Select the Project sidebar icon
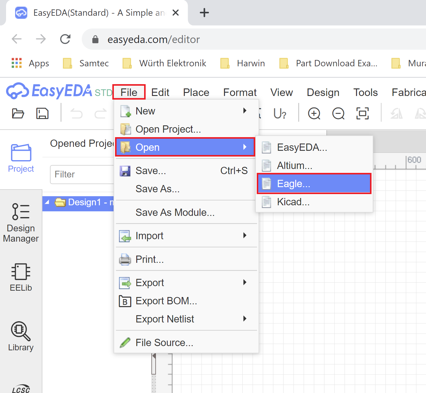 pyautogui.click(x=21, y=158)
